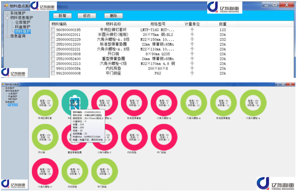The image size is (297, 192).
Task: Select the checkbox for material 991200000008
Action: [53, 73]
